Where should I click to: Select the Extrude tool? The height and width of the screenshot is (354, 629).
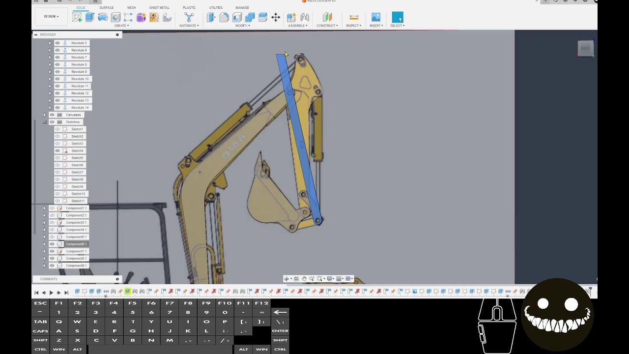coord(89,18)
